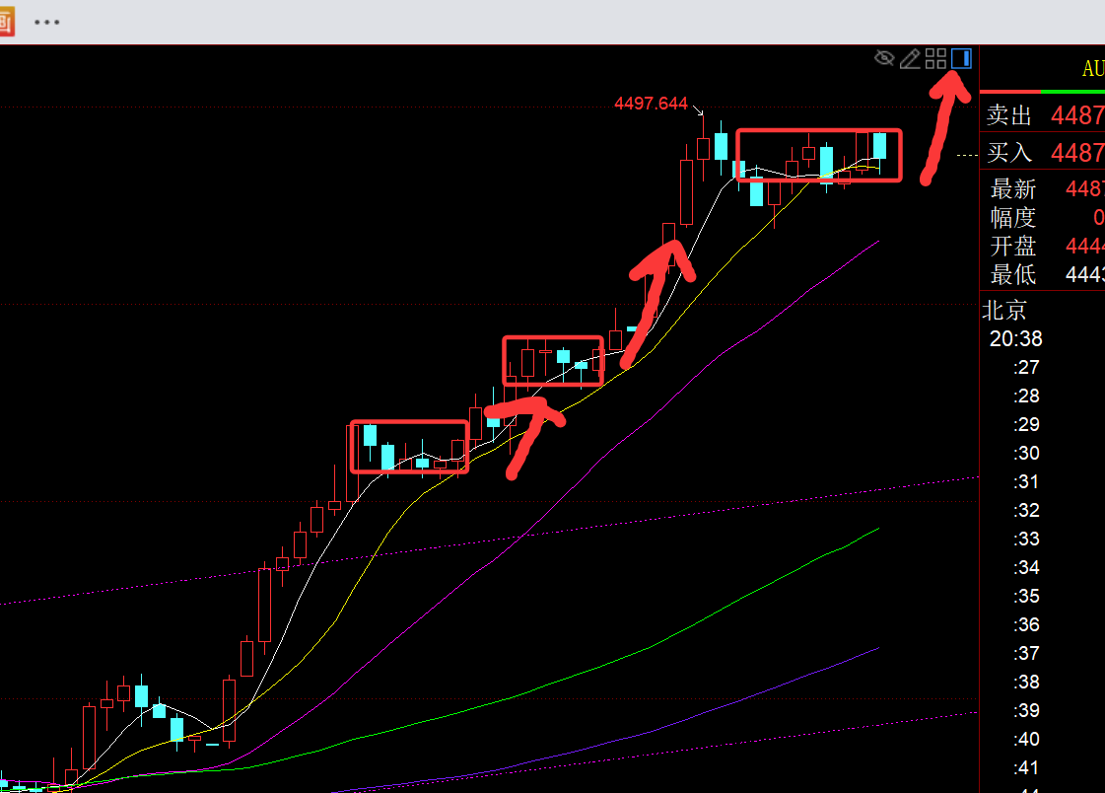Click the 最新 latest price row

click(x=1043, y=189)
